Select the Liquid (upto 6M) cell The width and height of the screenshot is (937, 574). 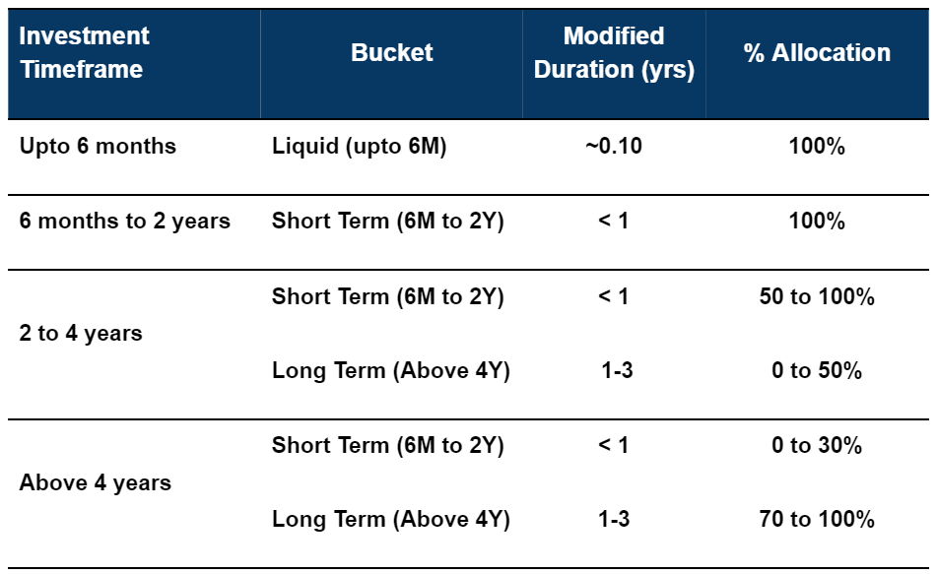[360, 148]
